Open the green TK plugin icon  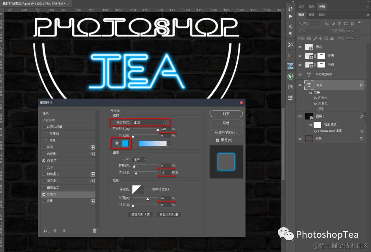[x=291, y=76]
